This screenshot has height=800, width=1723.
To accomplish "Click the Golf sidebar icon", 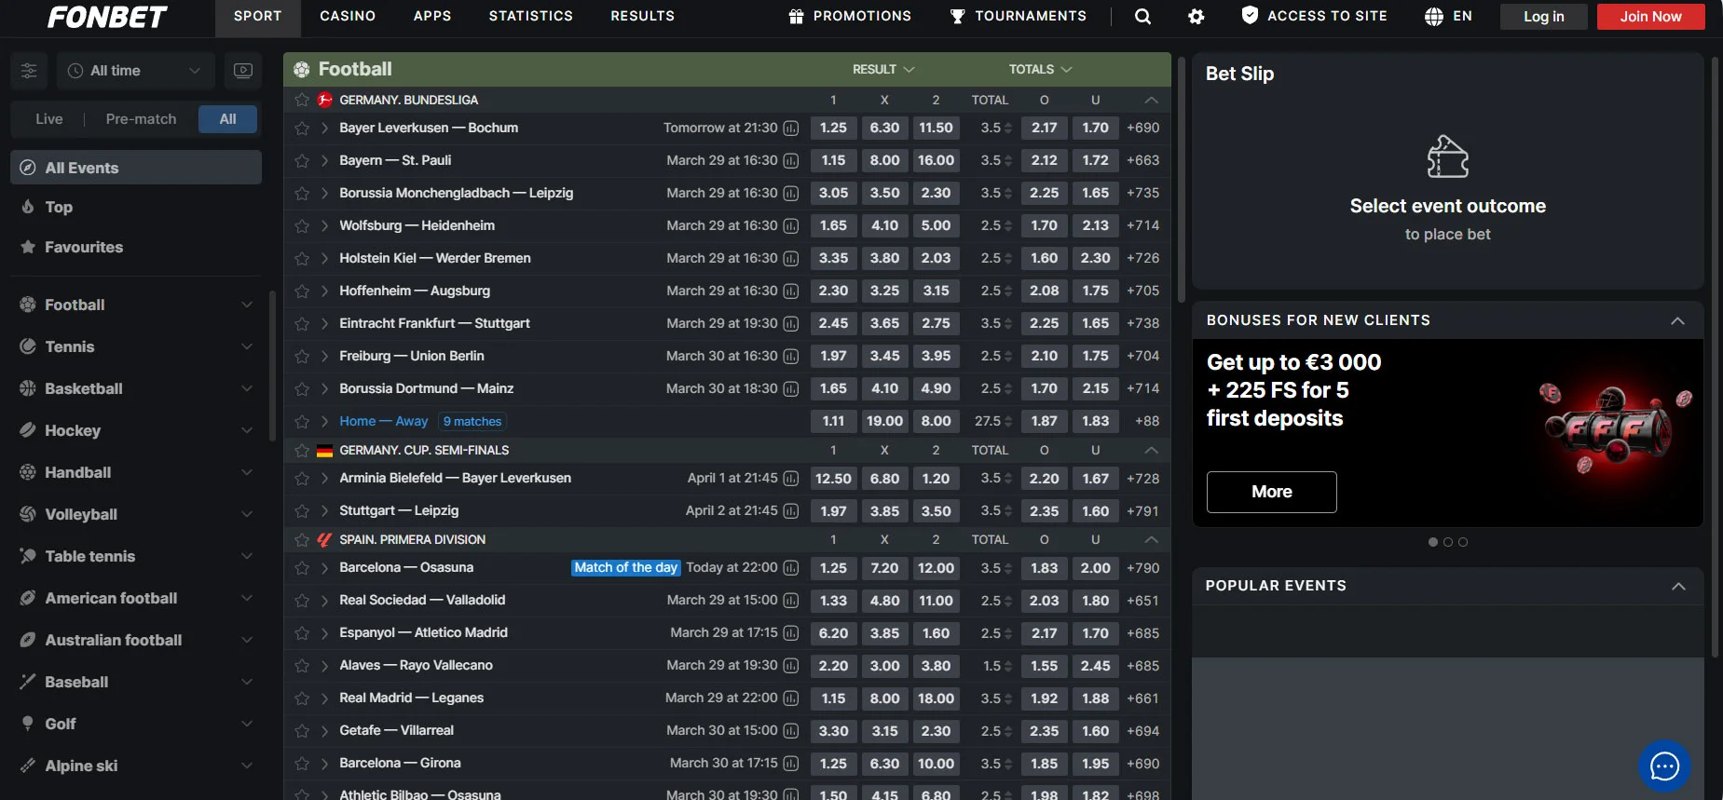I will (28, 724).
